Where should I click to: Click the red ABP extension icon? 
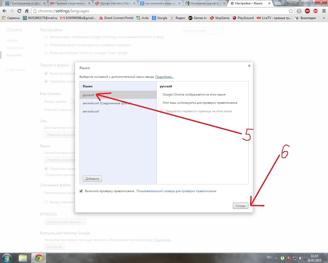[x=307, y=11]
